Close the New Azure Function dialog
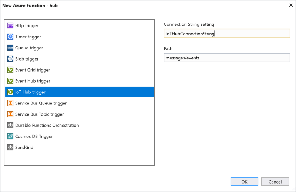Screen dimensions: 296x192 point(291,5)
